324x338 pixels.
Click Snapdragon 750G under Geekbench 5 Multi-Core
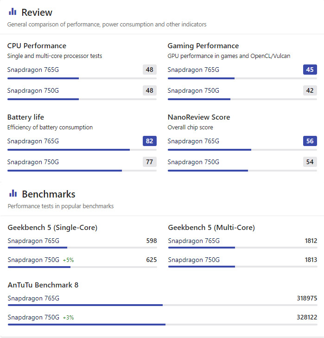point(194,260)
